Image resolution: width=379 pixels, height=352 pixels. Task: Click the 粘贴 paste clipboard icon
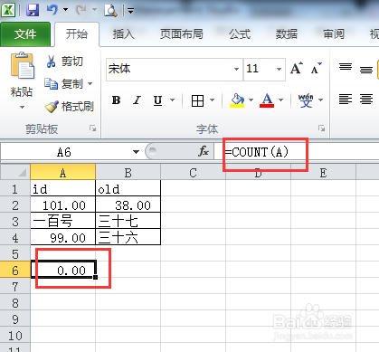22,65
